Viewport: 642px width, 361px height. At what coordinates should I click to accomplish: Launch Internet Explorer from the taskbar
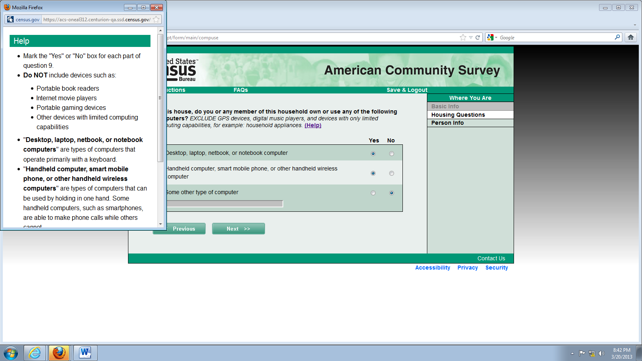tap(35, 353)
